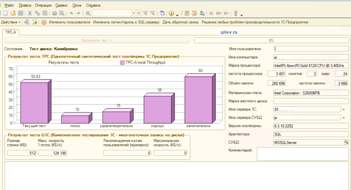Click Изменить пользователя button
Screen dimensions: 351x190
[69, 22]
